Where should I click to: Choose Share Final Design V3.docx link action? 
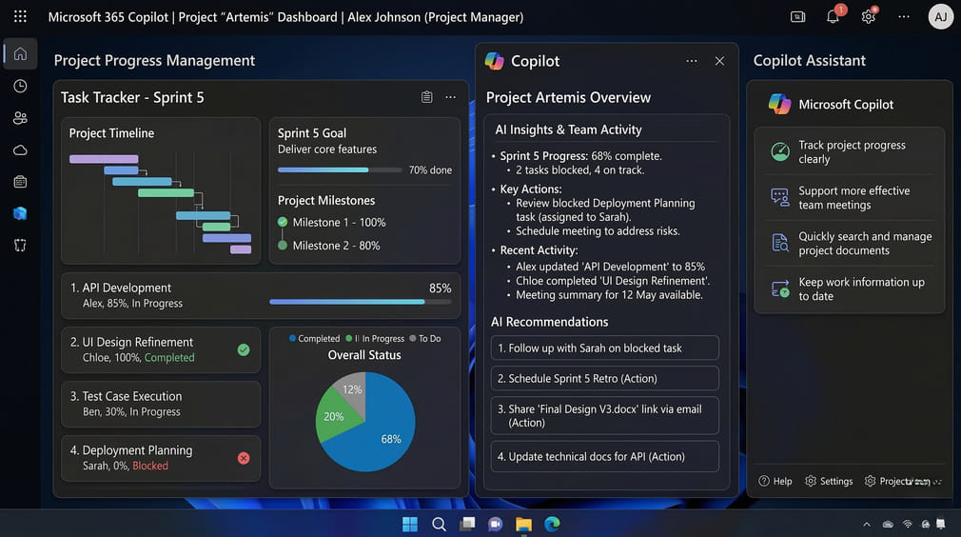[x=605, y=416]
